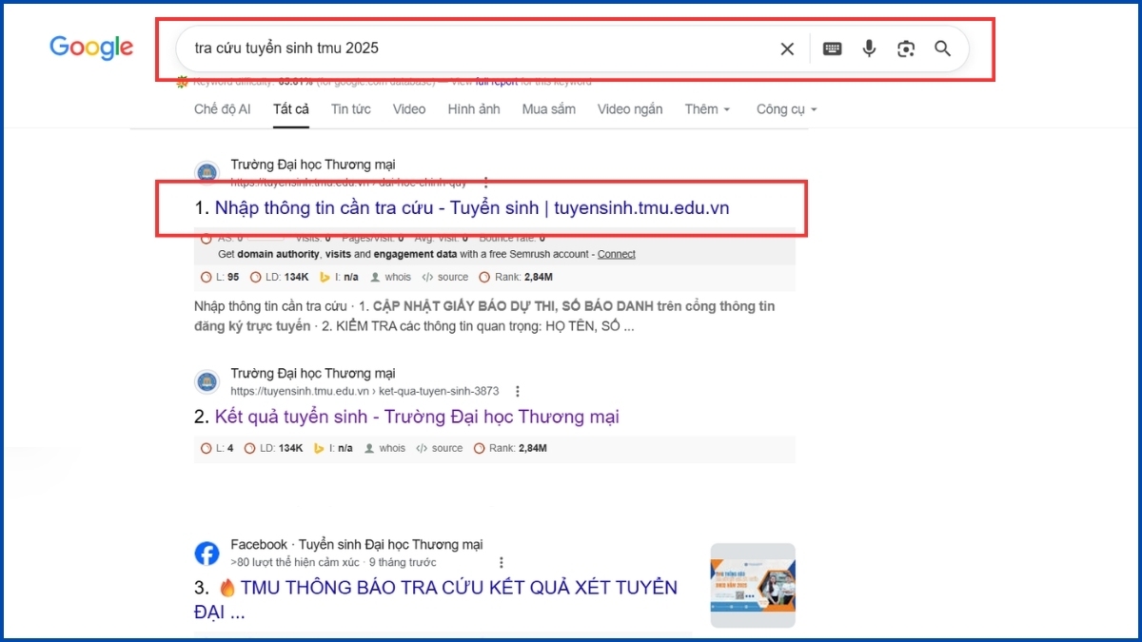
Task: Open three-dot menu beside ket-qua-tuyen-sinh-3873 URL
Action: [518, 391]
